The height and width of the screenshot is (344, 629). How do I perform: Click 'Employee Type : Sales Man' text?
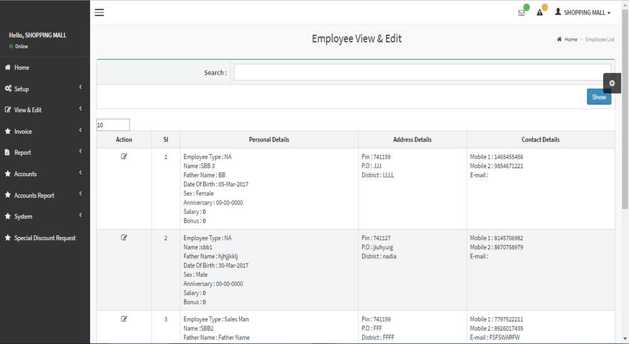tap(216, 319)
